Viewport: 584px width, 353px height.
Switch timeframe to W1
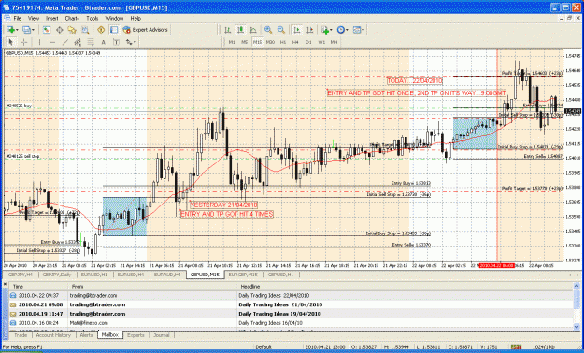[x=321, y=42]
